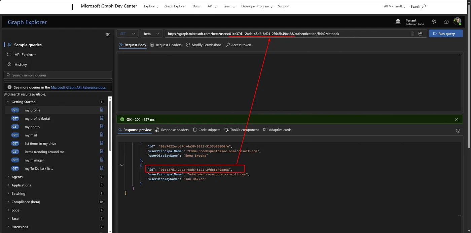Switch to the Response headers tab
Image resolution: width=471 pixels, height=233 pixels.
point(172,130)
